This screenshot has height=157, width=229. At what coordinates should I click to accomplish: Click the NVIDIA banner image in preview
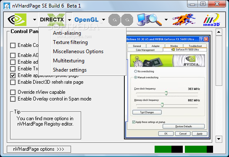click(x=168, y=61)
